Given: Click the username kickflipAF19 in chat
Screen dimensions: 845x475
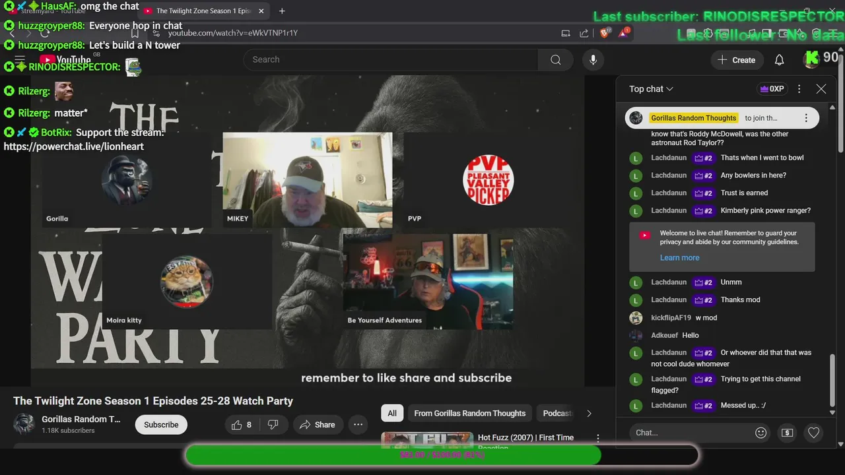Looking at the screenshot, I should 671,317.
